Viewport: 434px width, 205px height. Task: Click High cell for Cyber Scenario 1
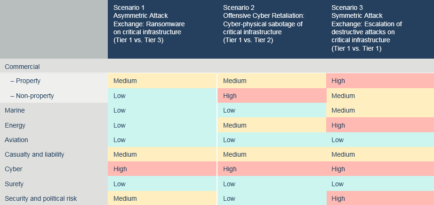[x=162, y=169]
